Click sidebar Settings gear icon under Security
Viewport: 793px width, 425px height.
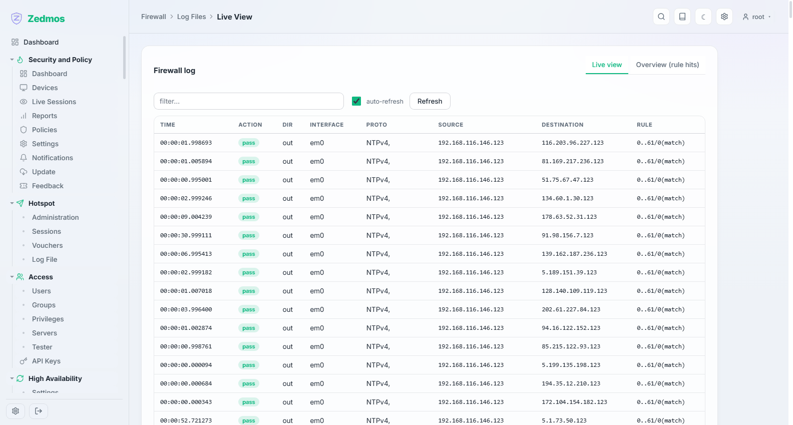point(24,144)
